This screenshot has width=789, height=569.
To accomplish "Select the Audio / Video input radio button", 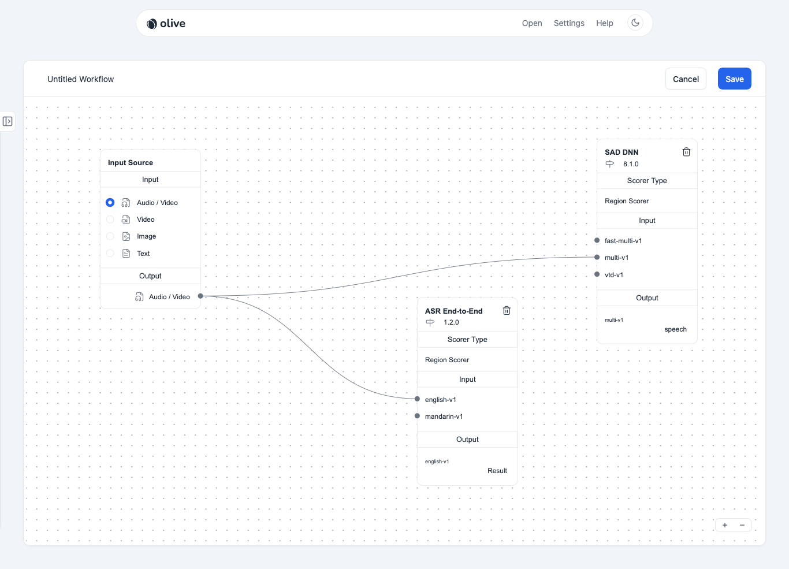I will pyautogui.click(x=110, y=202).
